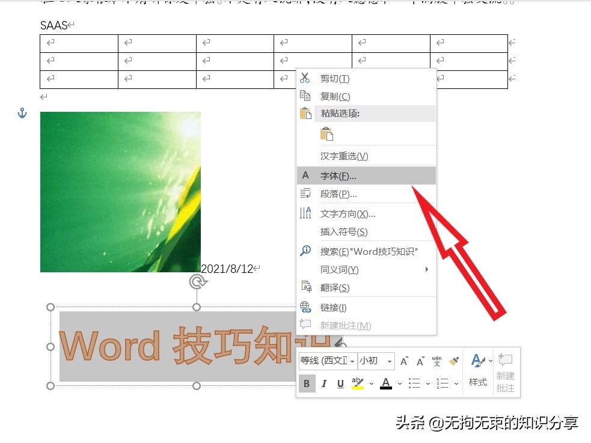Screen dimensions: 591x443
Task: Click the Copy icon in context menu
Action: [305, 96]
